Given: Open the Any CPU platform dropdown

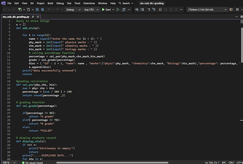Looking at the screenshot, I should (91, 10).
